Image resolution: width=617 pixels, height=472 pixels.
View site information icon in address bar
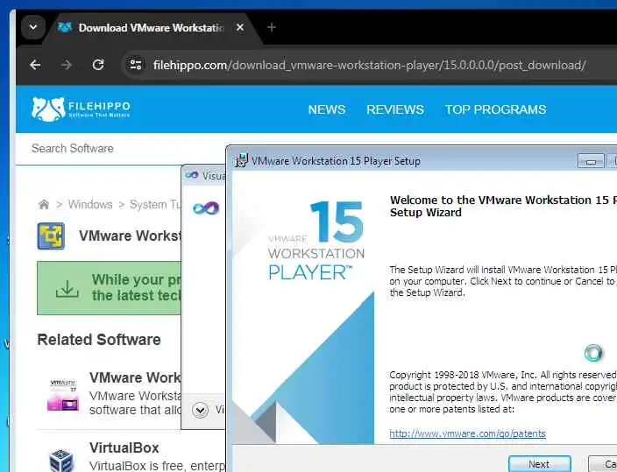136,65
